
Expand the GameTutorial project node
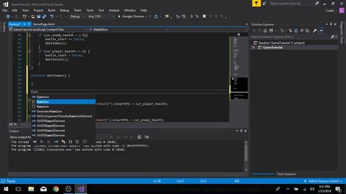(254, 47)
